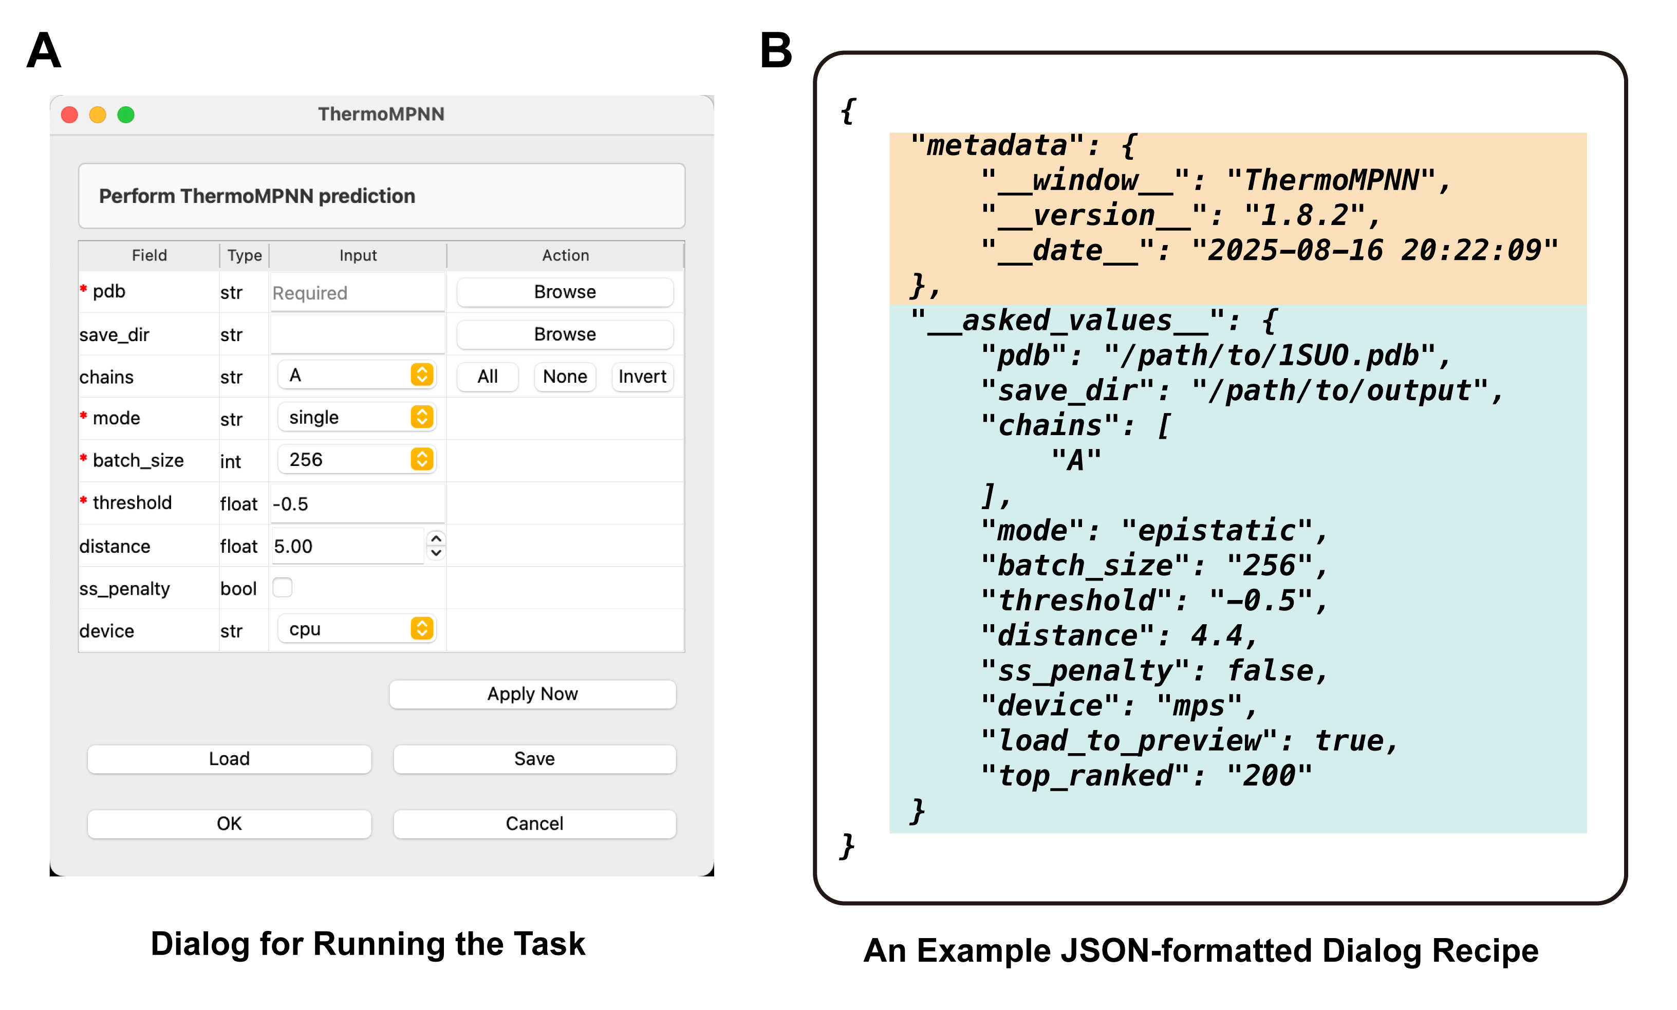This screenshot has height=1010, width=1677.
Task: Click the Save button
Action: (534, 759)
